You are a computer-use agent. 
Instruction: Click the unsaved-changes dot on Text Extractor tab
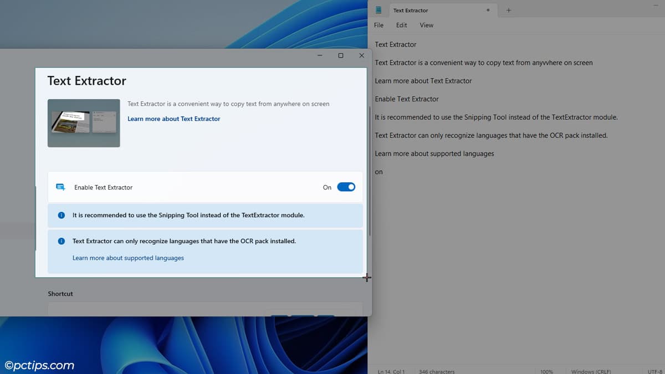488,10
